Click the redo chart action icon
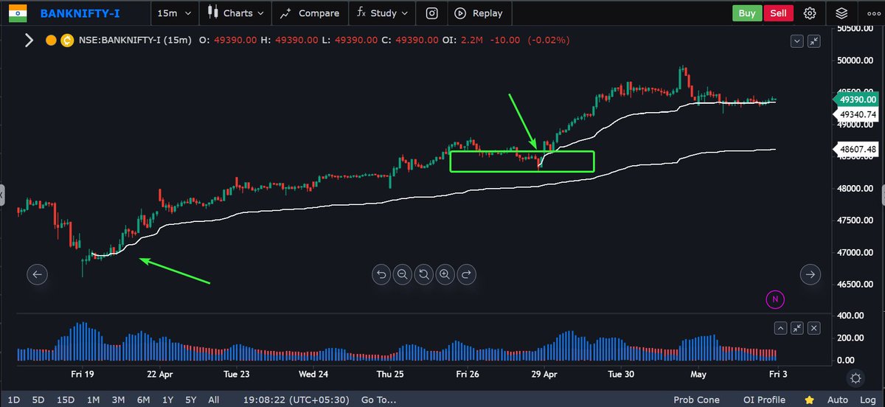The width and height of the screenshot is (885, 407). [x=466, y=274]
